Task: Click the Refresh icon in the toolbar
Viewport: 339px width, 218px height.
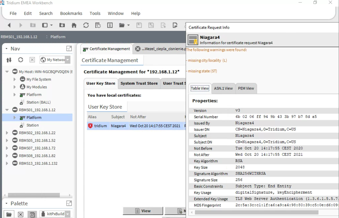Action: [86, 25]
